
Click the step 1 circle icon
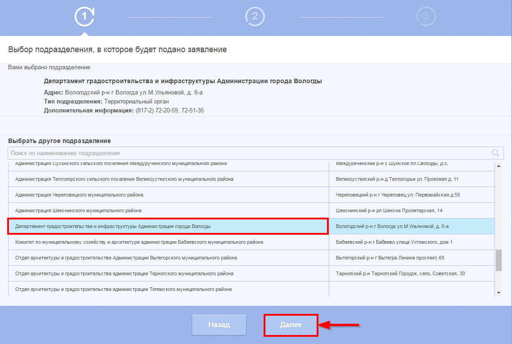pyautogui.click(x=84, y=17)
